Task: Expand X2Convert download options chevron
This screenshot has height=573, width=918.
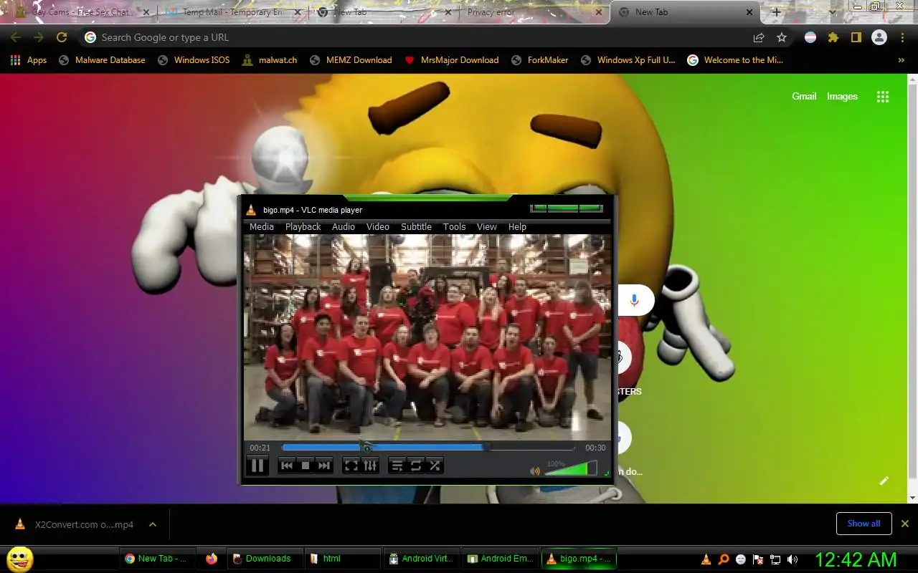Action: point(153,524)
